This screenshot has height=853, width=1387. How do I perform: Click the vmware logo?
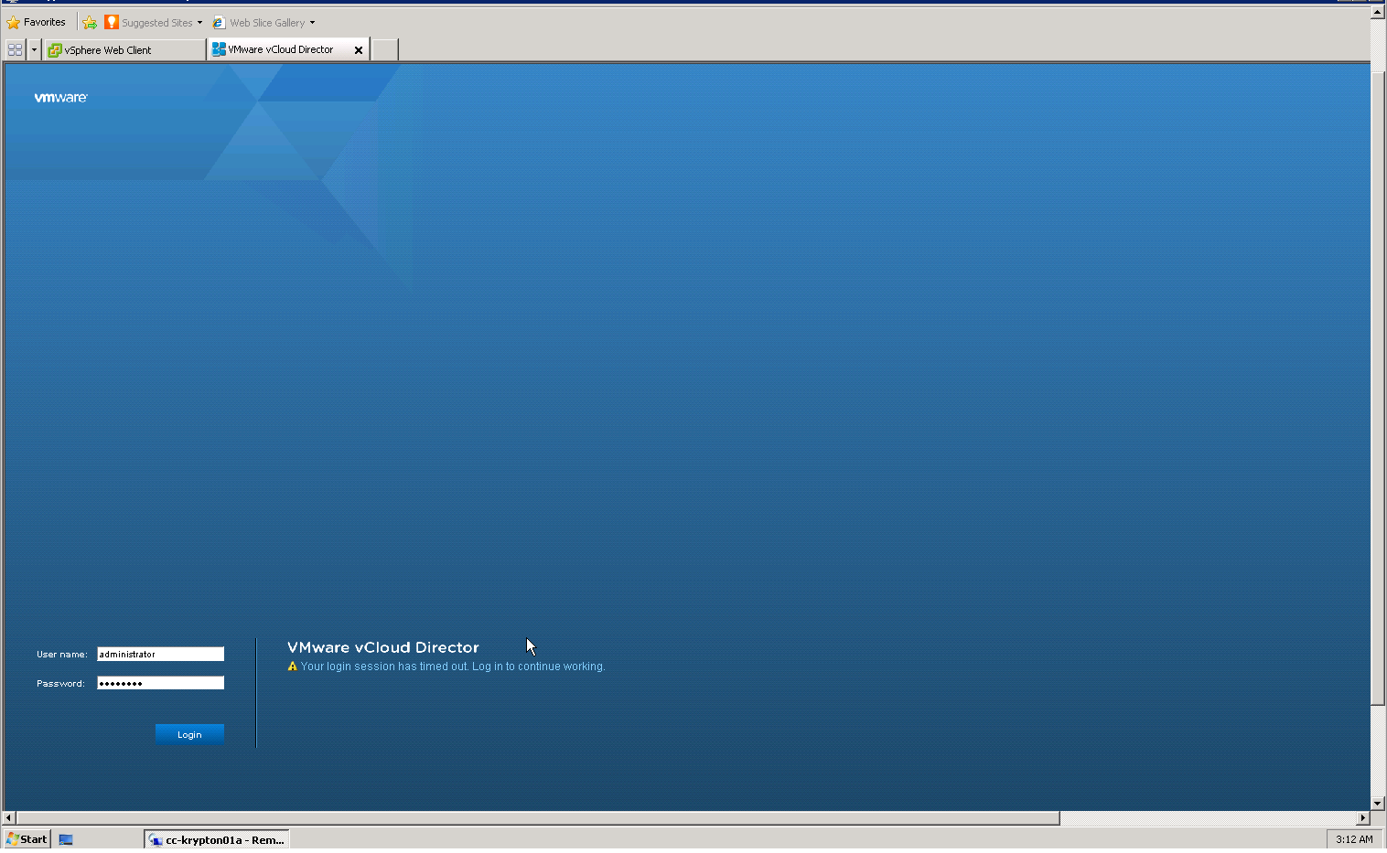click(59, 97)
